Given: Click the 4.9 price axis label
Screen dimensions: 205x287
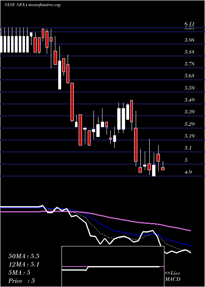Looking at the screenshot, I should click(189, 172).
